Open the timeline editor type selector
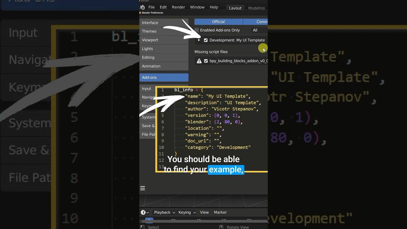Image resolution: width=407 pixels, height=229 pixels. [x=145, y=212]
